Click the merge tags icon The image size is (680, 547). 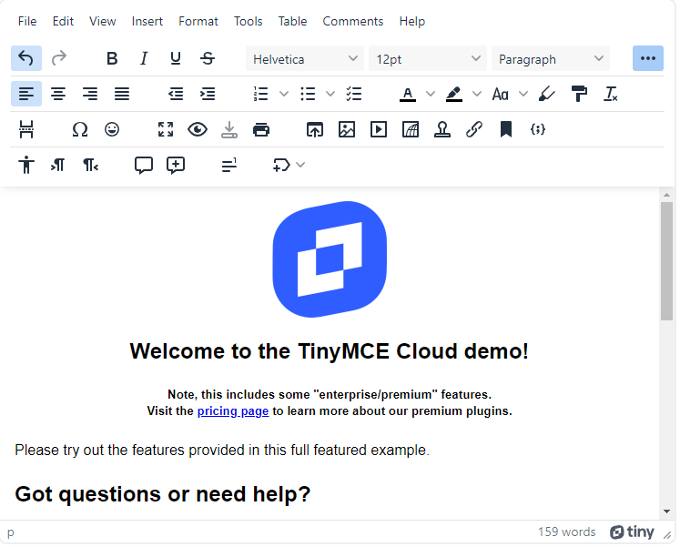click(281, 165)
